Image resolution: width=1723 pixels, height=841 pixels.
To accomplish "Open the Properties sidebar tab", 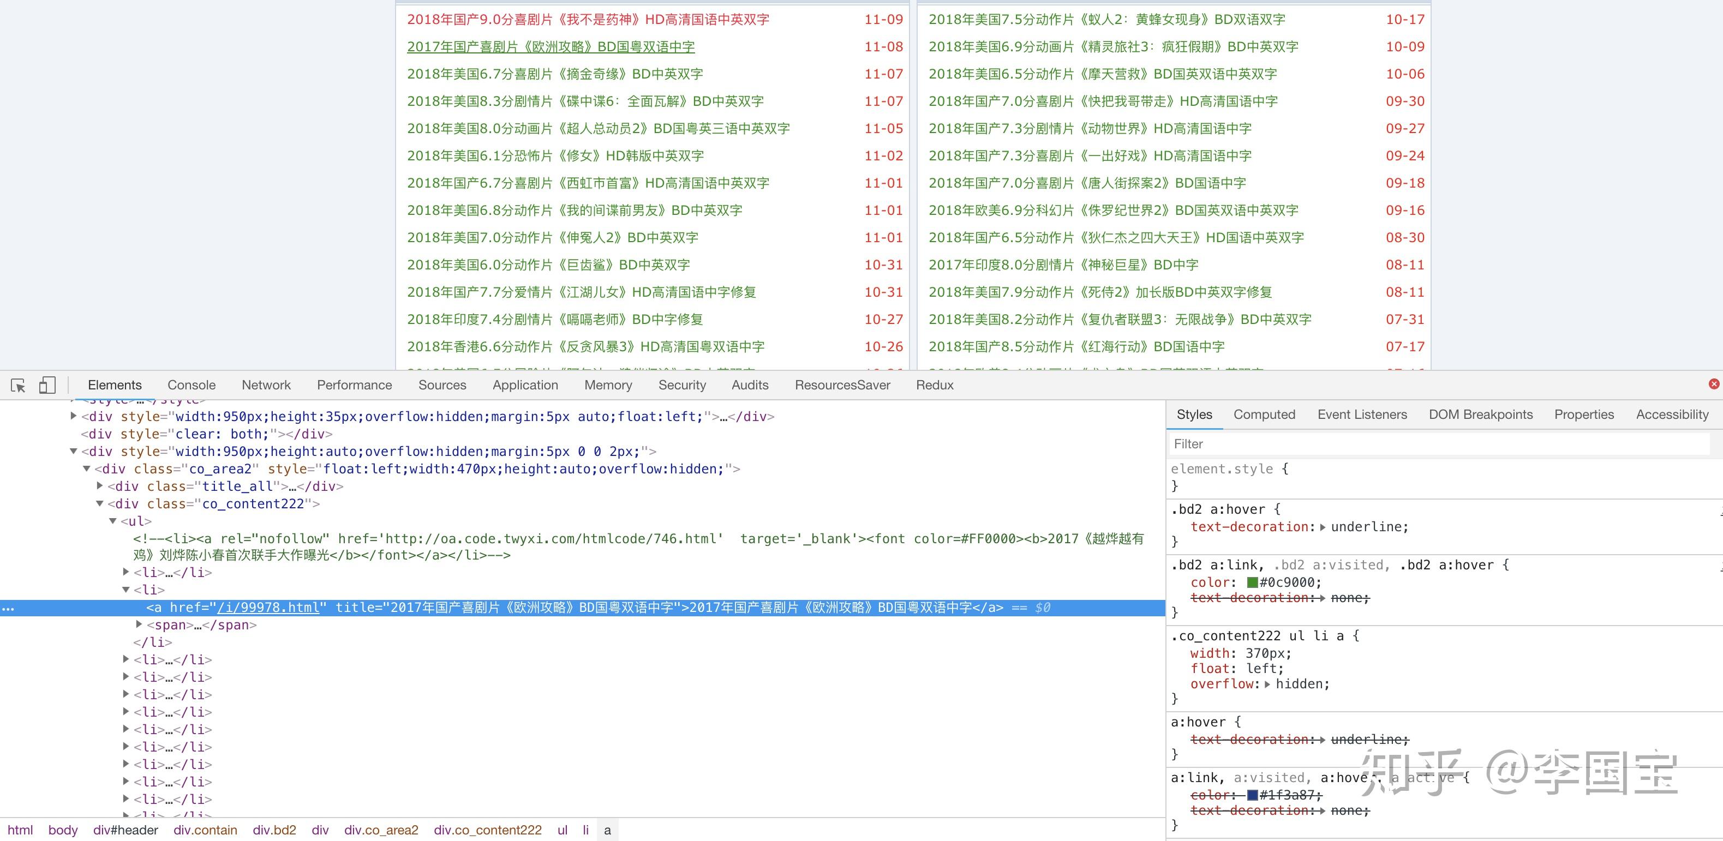I will coord(1584,415).
